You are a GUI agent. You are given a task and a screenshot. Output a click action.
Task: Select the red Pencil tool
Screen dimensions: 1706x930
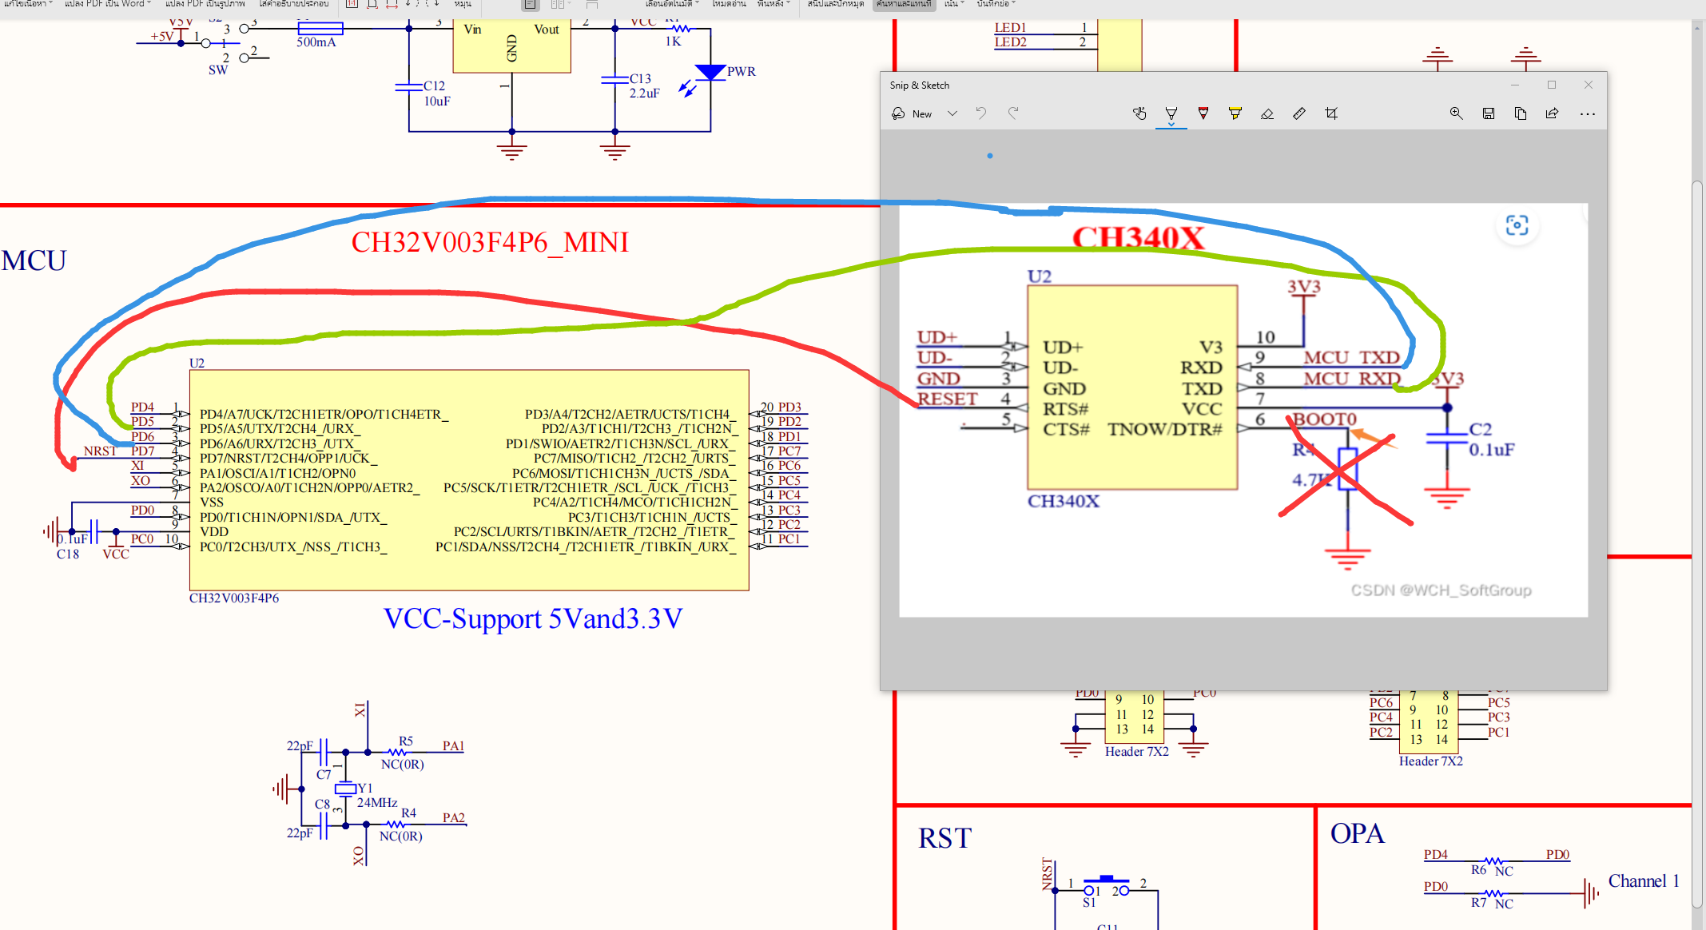pos(1203,113)
